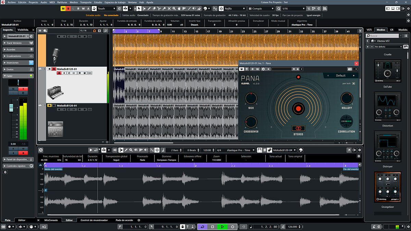Image resolution: width=411 pixels, height=231 pixels.
Task: Click the AQ button in transport bar
Action: 44,227
